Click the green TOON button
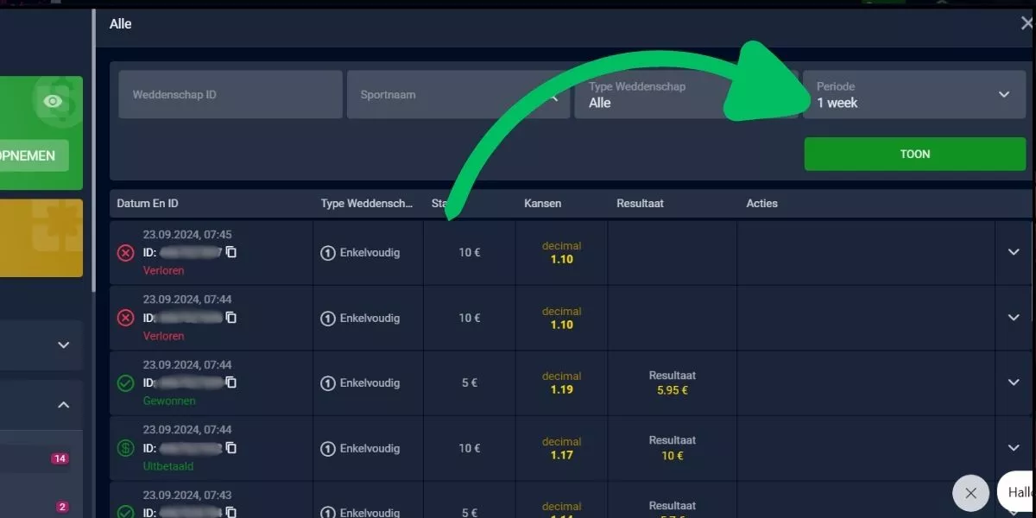Screen dimensions: 1036x518 [915, 155]
